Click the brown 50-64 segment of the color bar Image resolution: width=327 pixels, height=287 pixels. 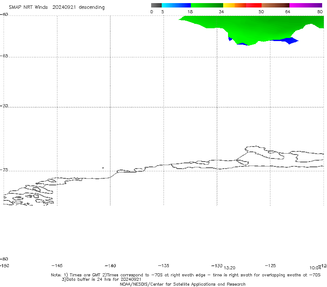point(275,5)
